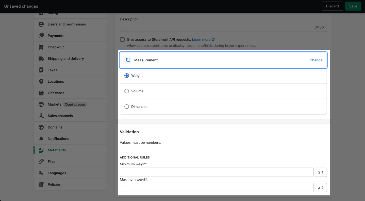The image size is (365, 201).
Task: Click the Maximum weight input
Action: [217, 188]
